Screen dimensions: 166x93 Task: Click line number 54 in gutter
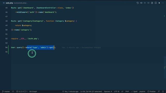coord(6,48)
